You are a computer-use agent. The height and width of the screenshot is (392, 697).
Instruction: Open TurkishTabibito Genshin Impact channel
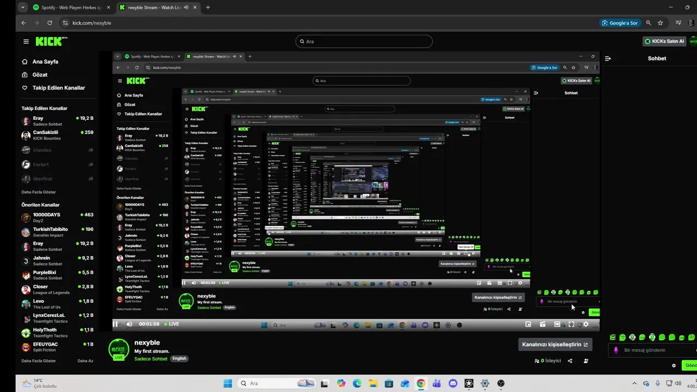(57, 232)
